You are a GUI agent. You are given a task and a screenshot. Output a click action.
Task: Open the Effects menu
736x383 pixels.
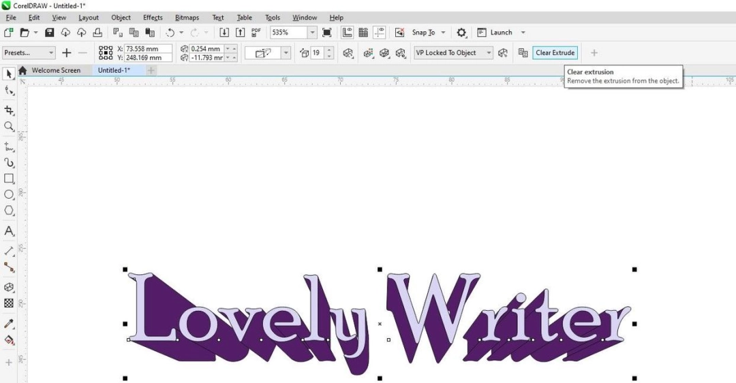[153, 17]
